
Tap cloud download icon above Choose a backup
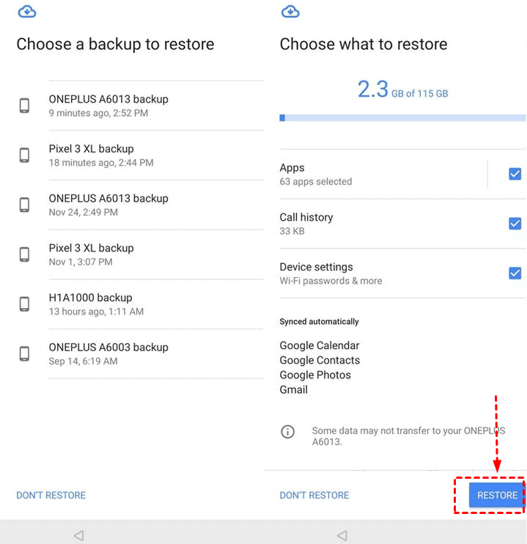(x=26, y=11)
